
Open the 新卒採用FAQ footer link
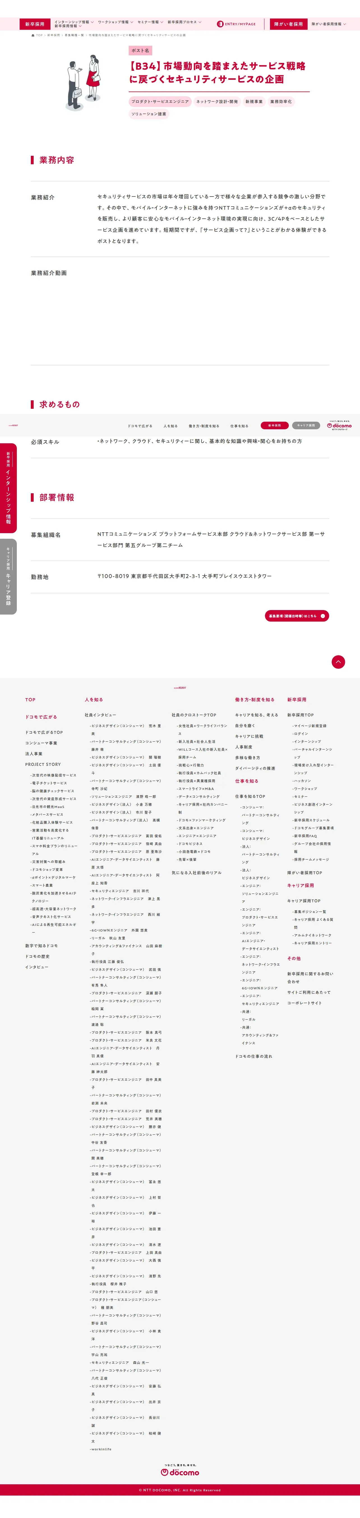(x=305, y=836)
